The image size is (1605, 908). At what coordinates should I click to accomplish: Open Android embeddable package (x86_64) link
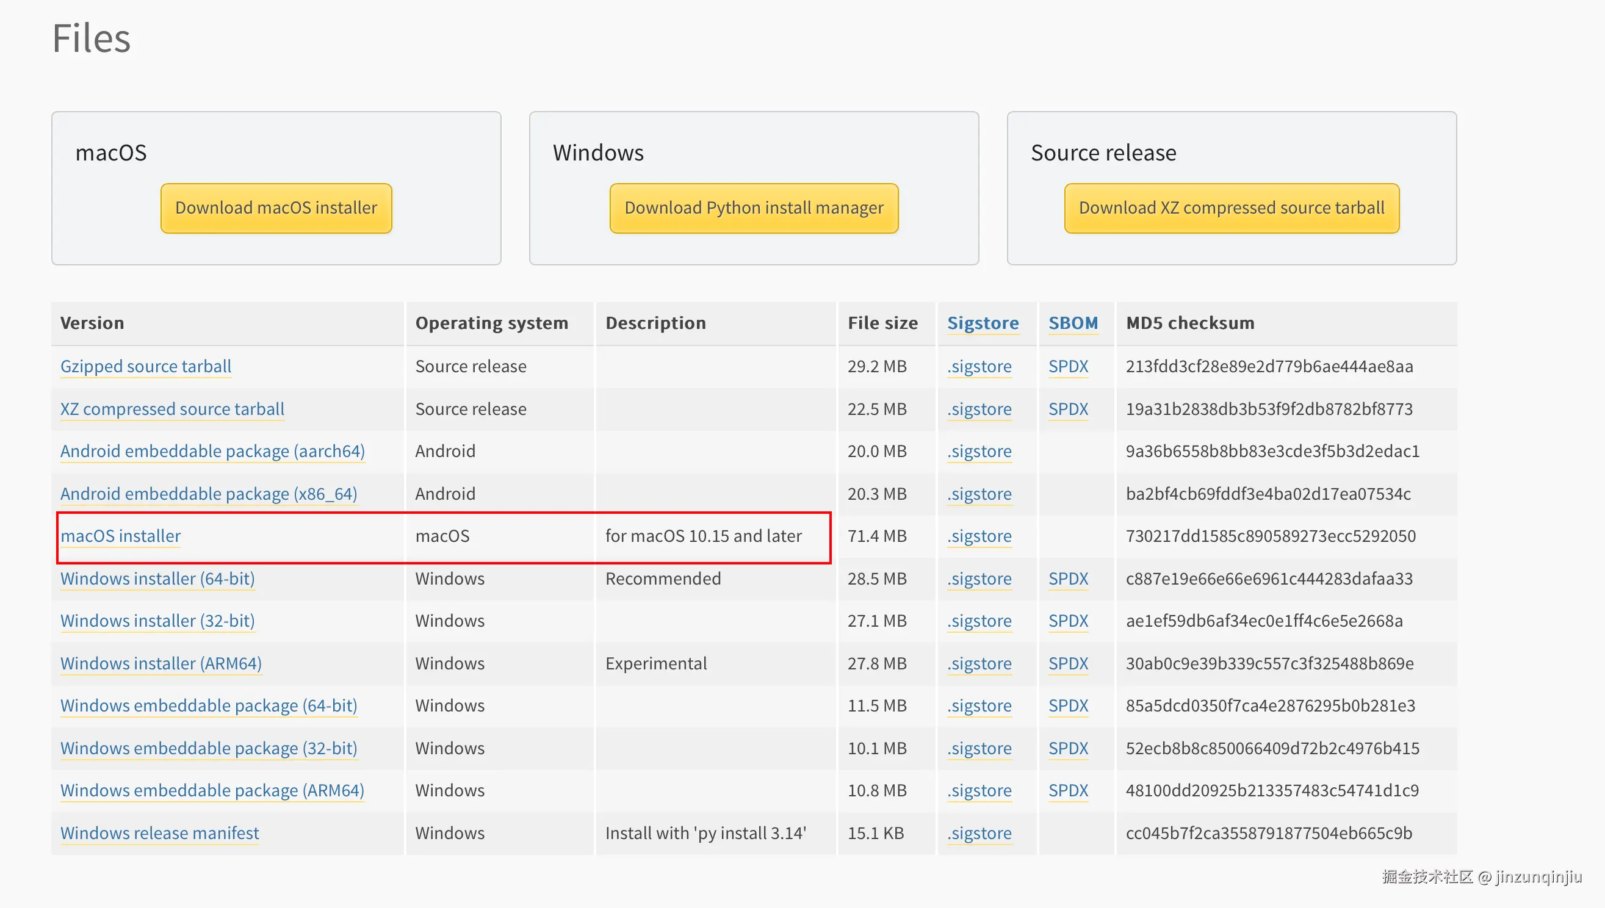pyautogui.click(x=208, y=493)
